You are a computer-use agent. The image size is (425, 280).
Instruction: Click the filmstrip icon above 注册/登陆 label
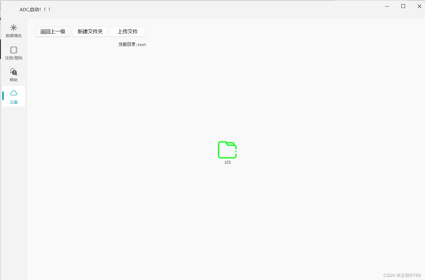(x=13, y=50)
